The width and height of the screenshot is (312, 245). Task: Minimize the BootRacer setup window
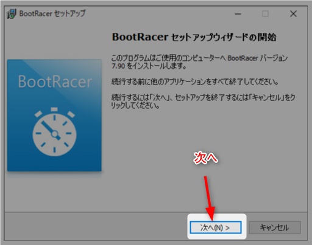click(x=238, y=14)
